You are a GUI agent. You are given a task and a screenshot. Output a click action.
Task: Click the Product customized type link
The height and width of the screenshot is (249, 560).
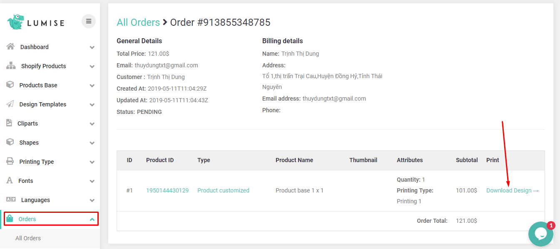[x=223, y=190]
